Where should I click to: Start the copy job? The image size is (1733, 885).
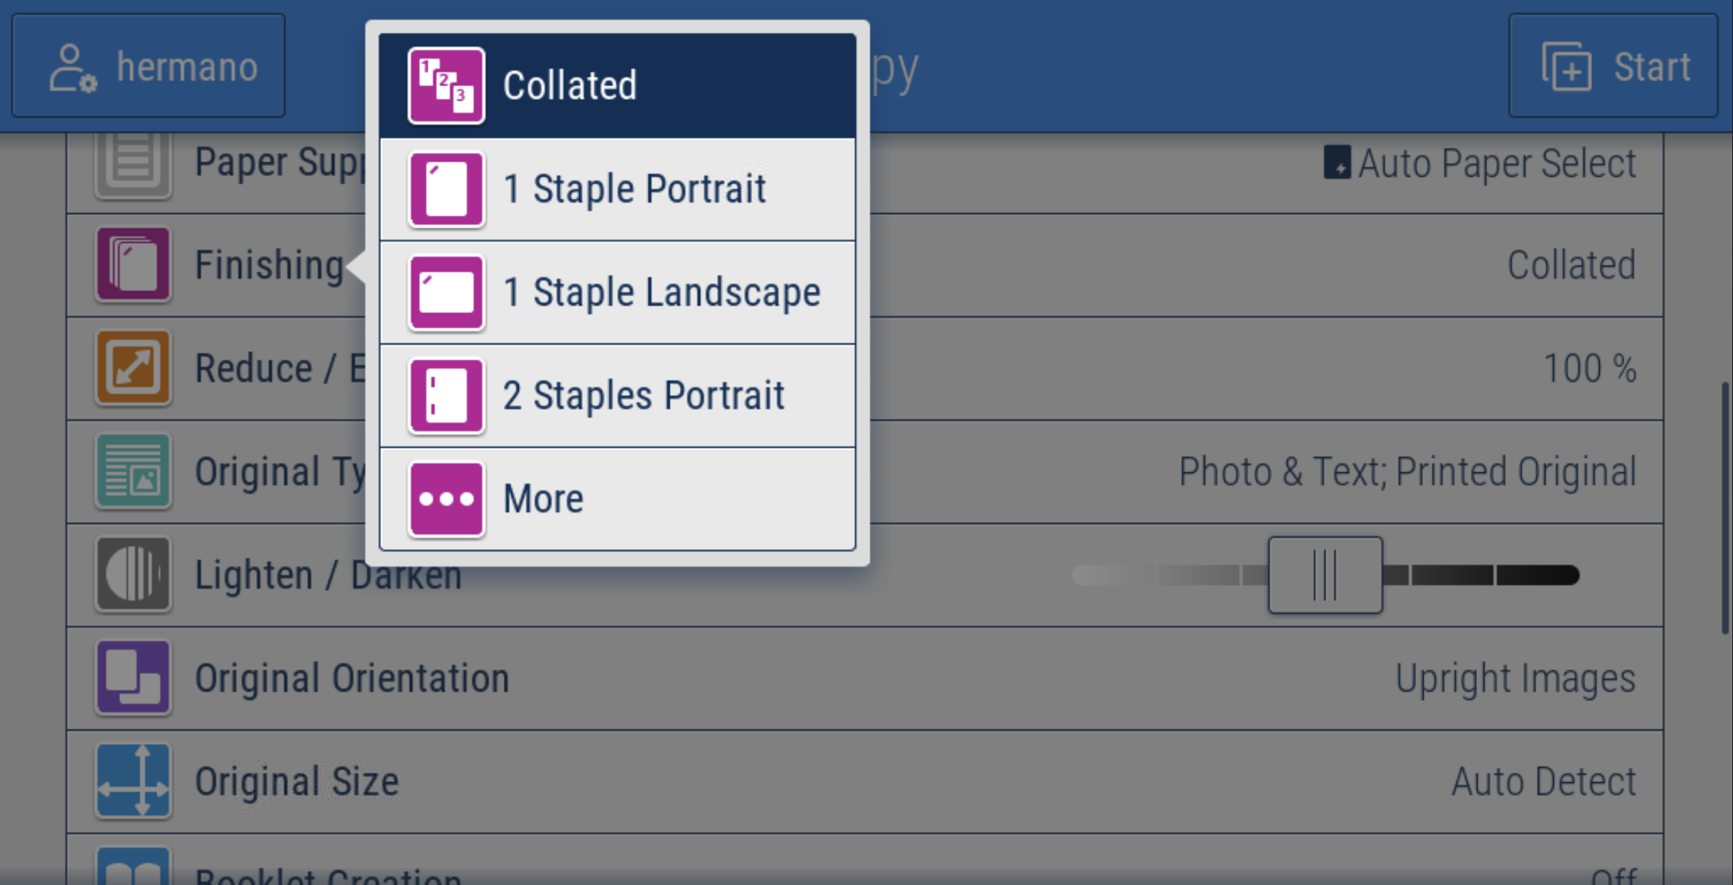pyautogui.click(x=1613, y=66)
